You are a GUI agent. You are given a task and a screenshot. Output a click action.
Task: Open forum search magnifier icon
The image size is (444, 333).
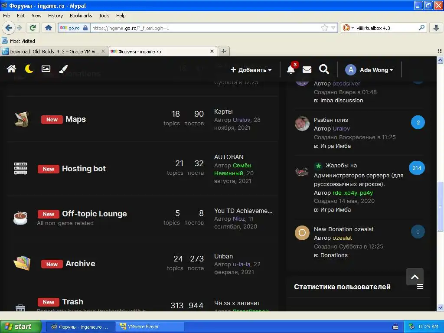click(x=324, y=69)
